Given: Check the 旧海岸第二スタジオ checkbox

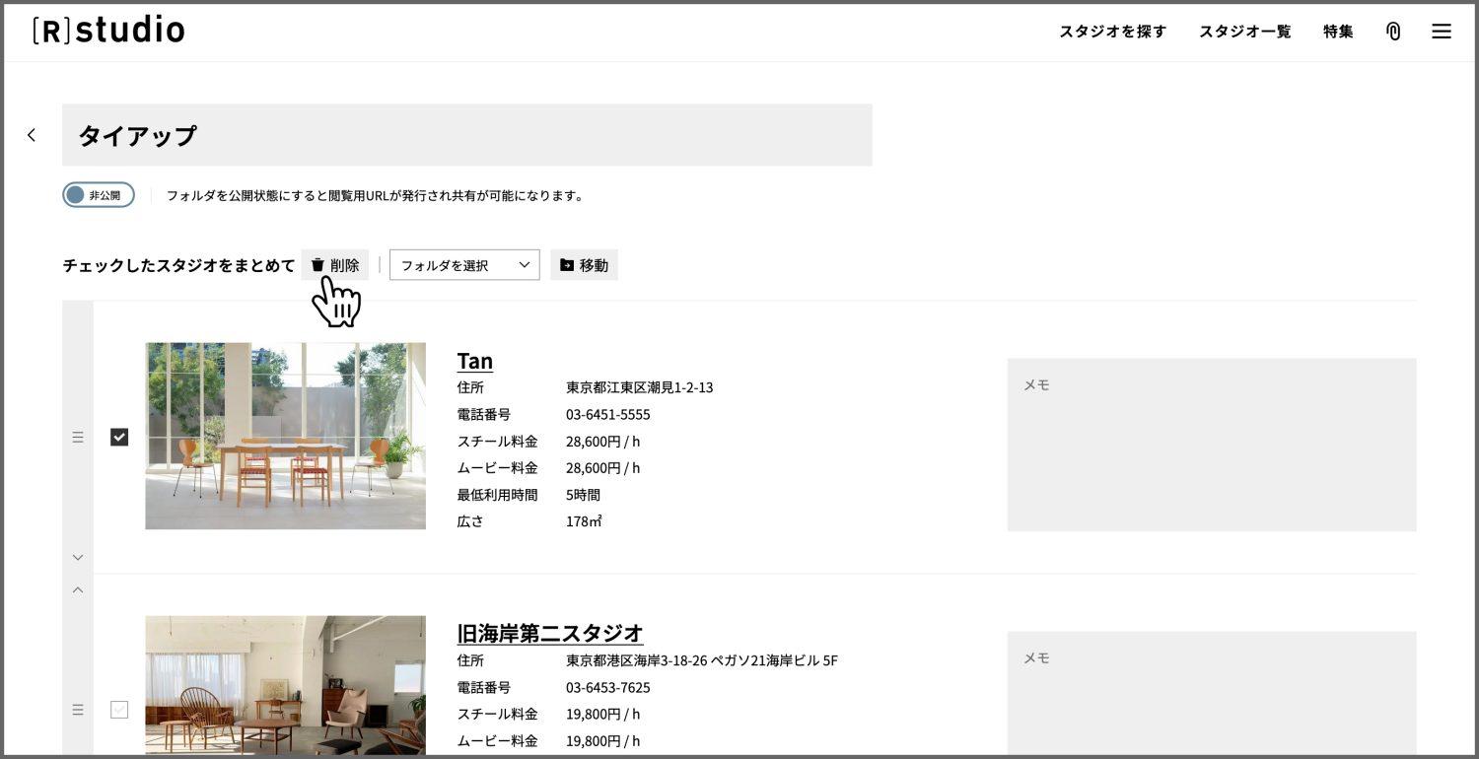Looking at the screenshot, I should [x=119, y=709].
